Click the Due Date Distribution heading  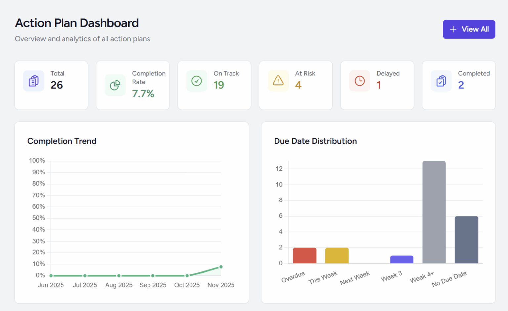coord(315,141)
